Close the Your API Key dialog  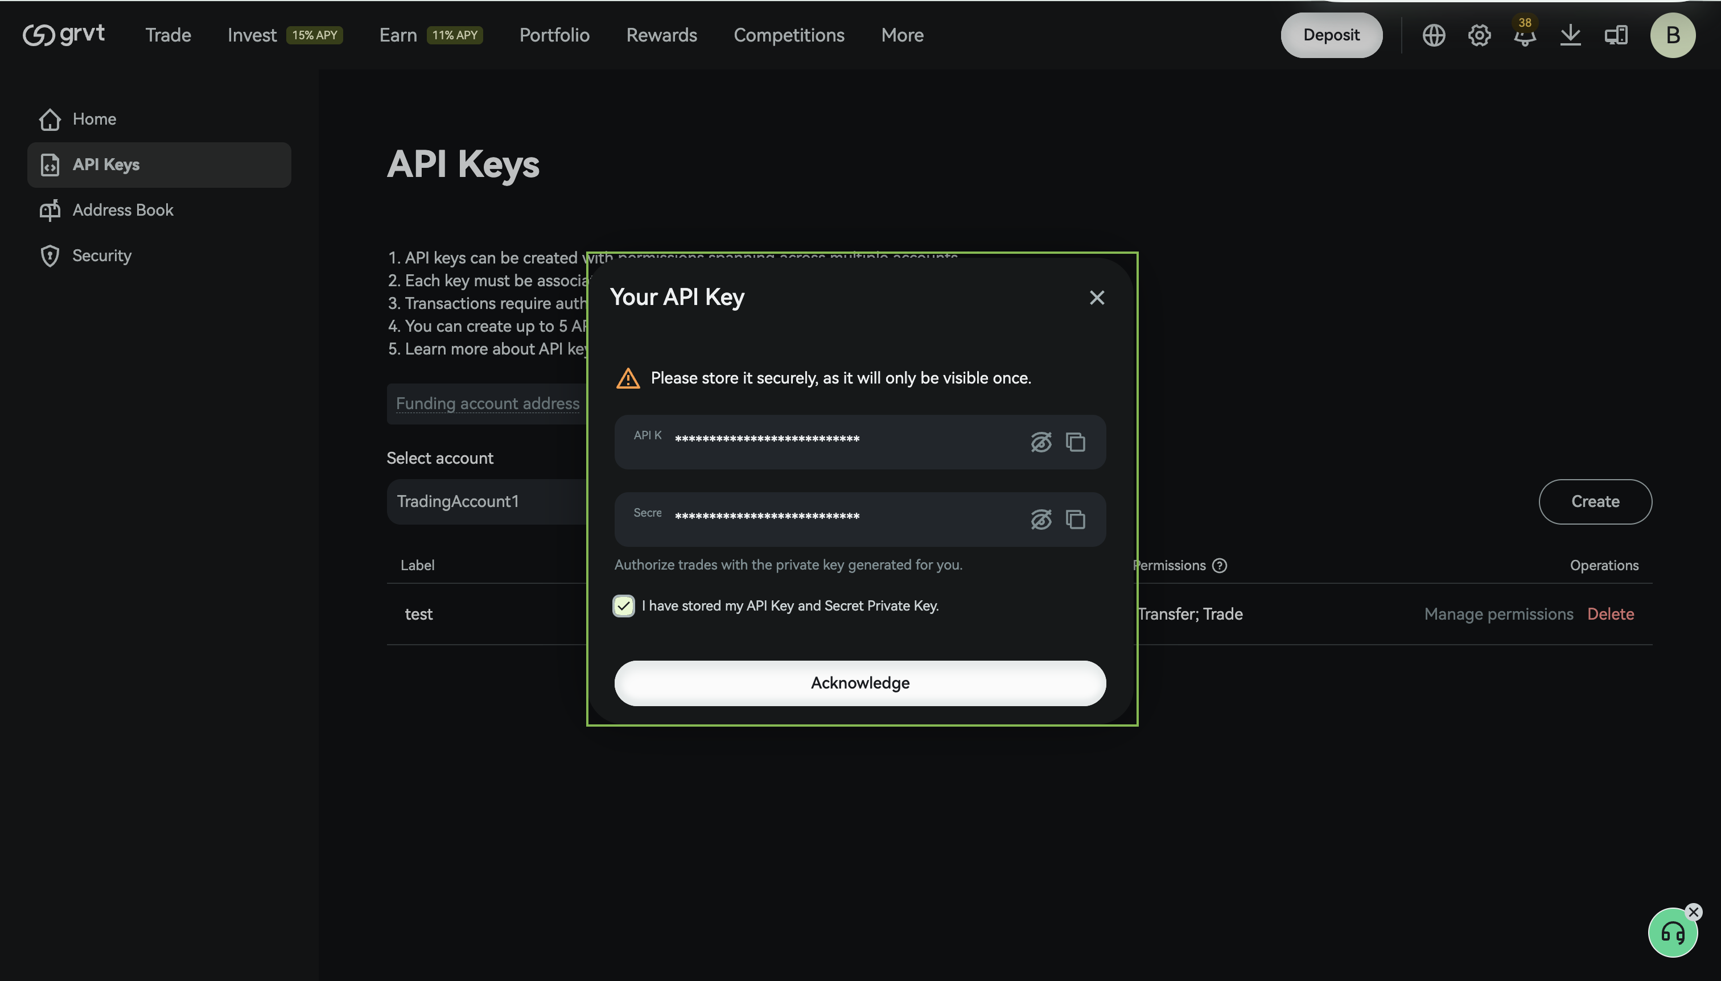tap(1096, 297)
